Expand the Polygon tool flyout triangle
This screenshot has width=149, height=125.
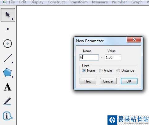pos(12,77)
